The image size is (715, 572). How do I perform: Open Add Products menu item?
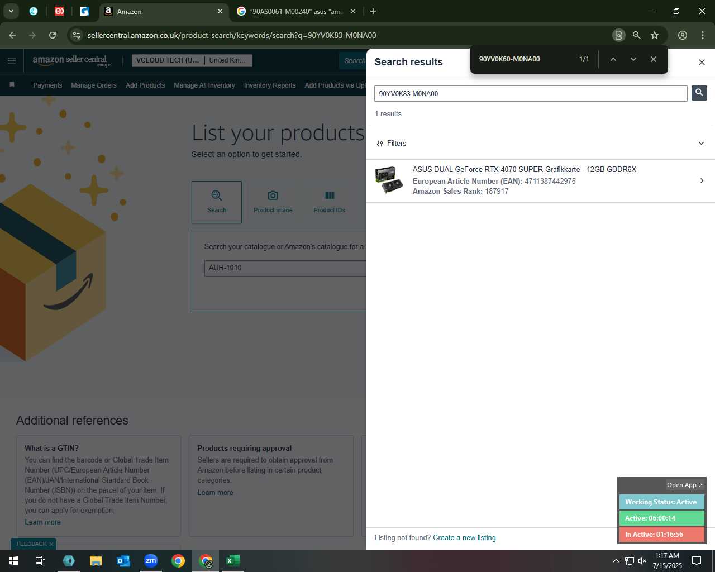[x=145, y=85]
